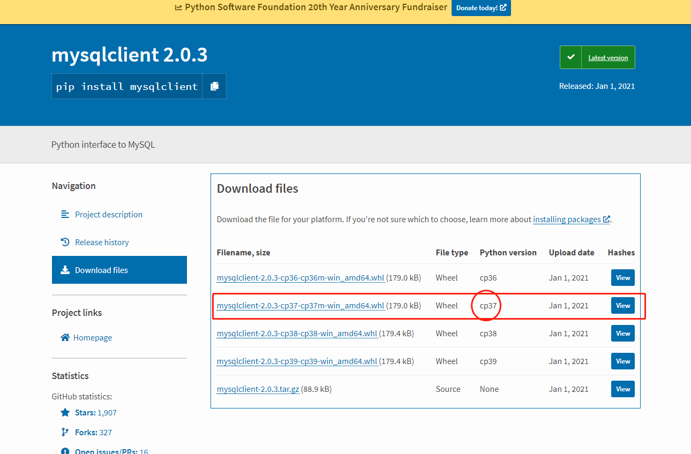691x454 pixels.
Task: Click the cp38 Python version cell
Action: [488, 333]
